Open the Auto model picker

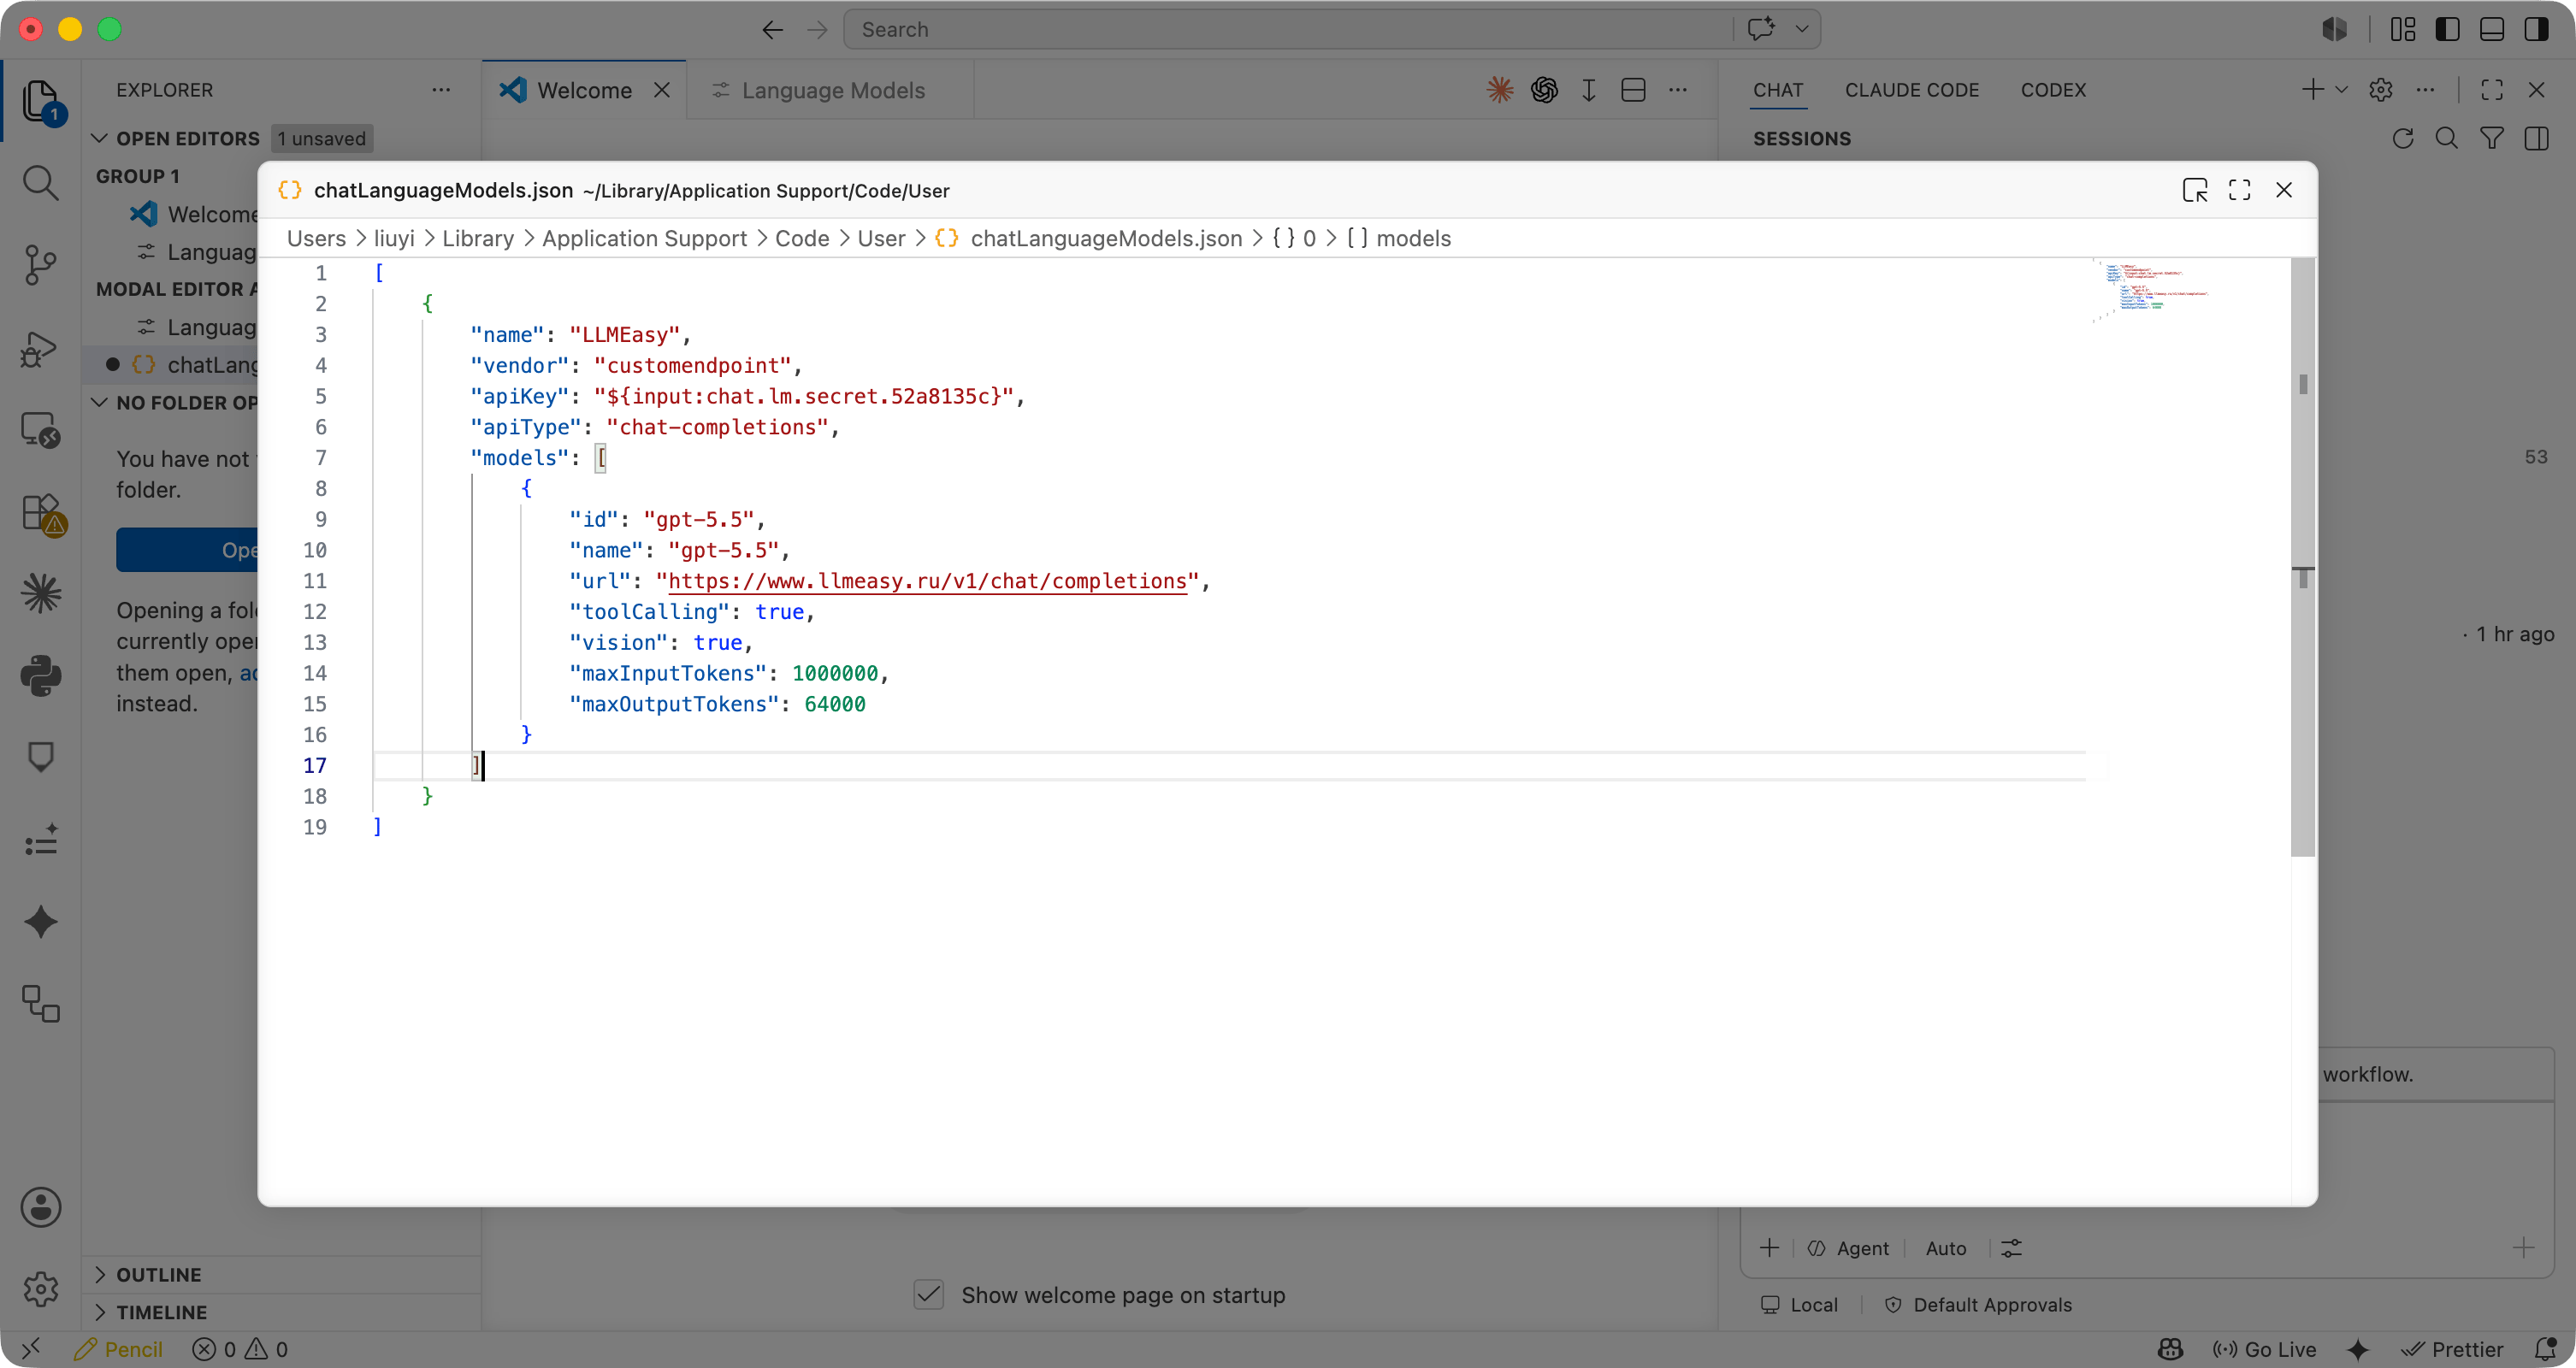[1946, 1248]
